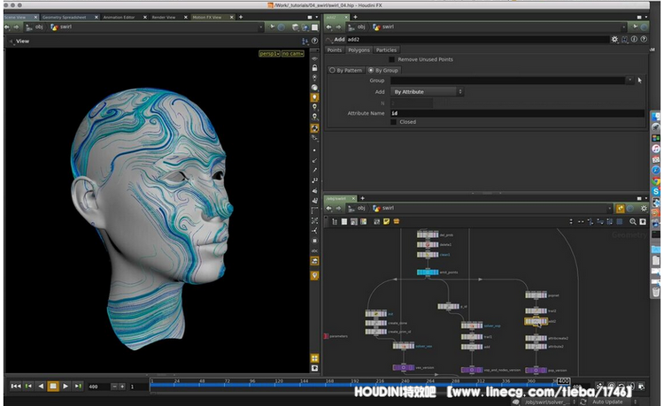Open the parameter pane gear settings menu
The image size is (664, 406).
tap(614, 39)
